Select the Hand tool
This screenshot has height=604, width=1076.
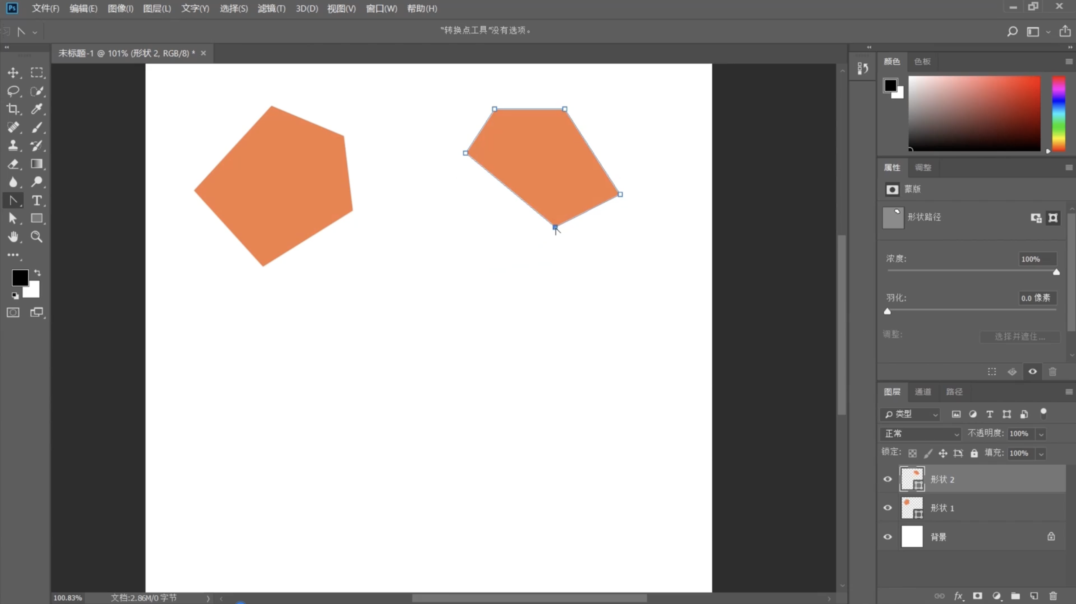(13, 237)
